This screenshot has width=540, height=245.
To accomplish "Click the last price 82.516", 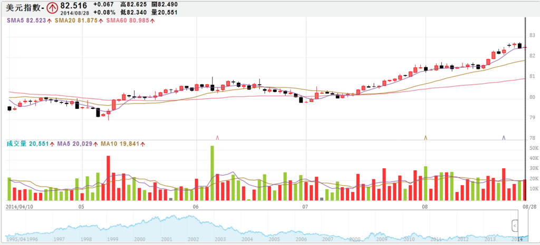I will tap(73, 5).
